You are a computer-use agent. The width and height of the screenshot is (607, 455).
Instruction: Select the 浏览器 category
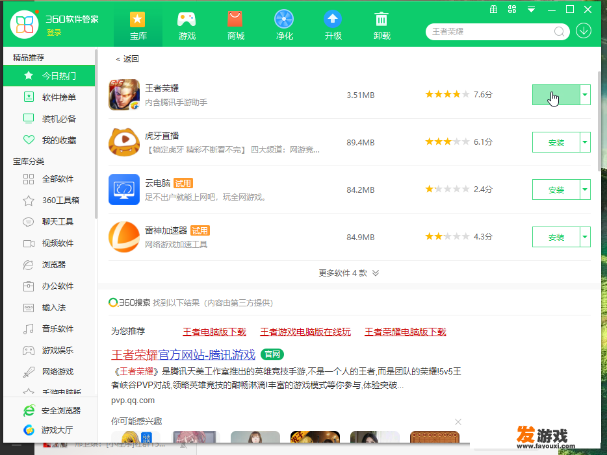coord(49,265)
